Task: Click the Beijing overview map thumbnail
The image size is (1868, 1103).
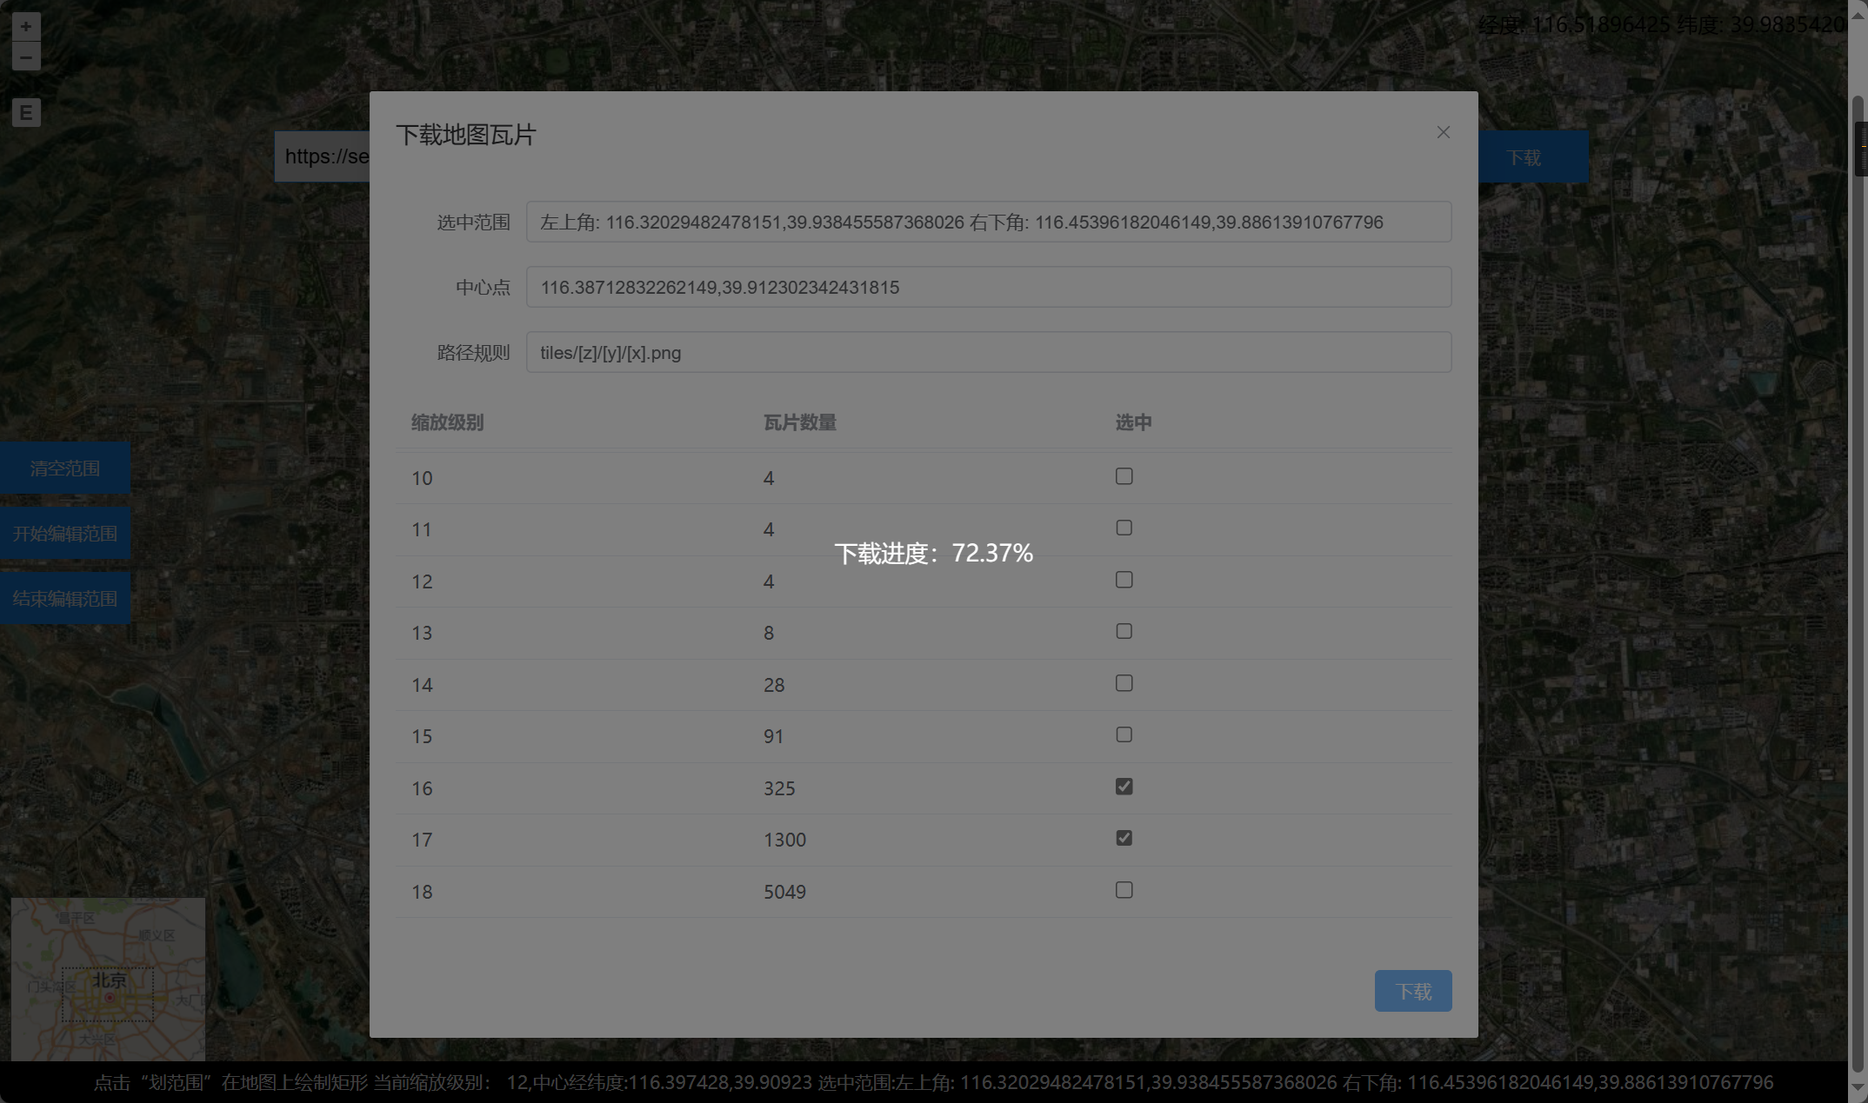Action: click(x=108, y=979)
